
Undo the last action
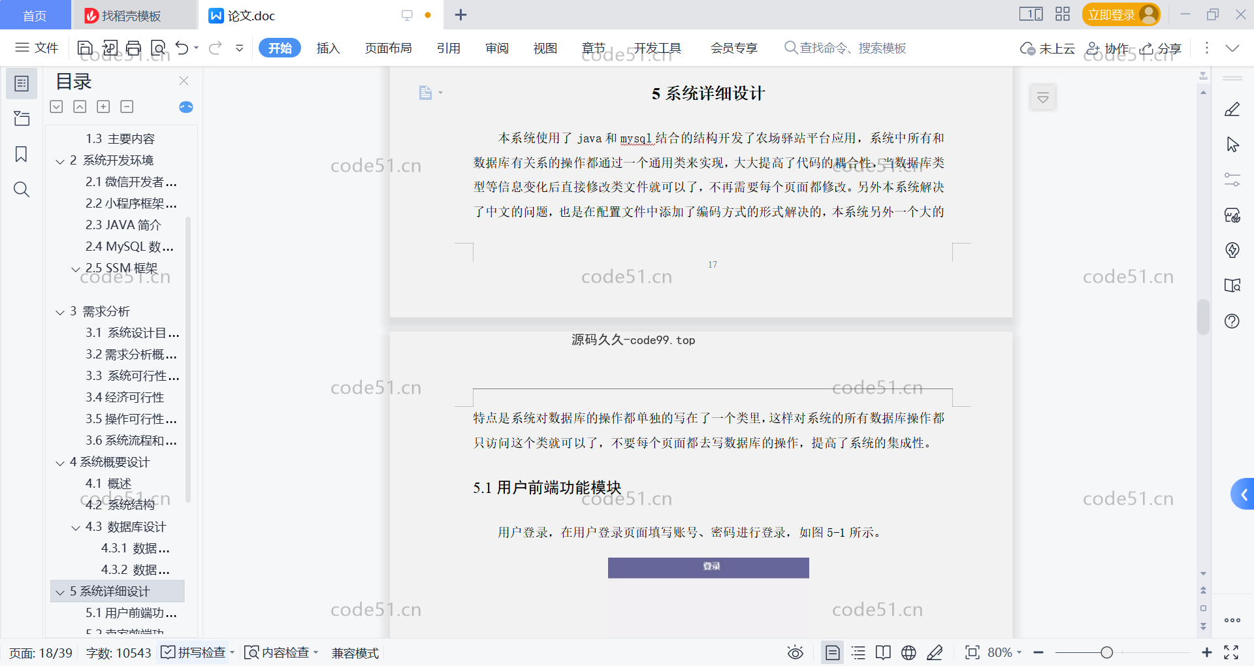point(182,48)
